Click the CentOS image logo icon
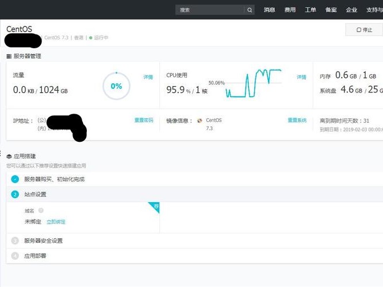Viewport: 383px width, 287px height. [x=200, y=121]
